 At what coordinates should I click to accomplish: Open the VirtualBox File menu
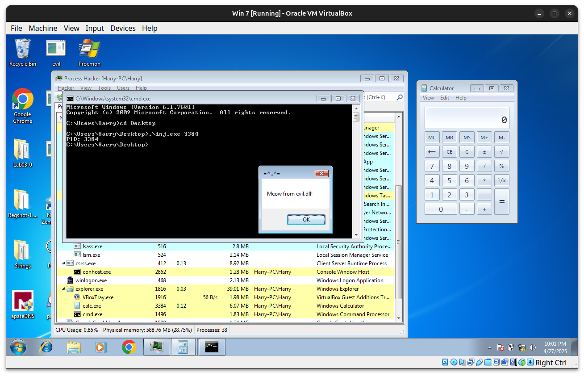coord(17,28)
